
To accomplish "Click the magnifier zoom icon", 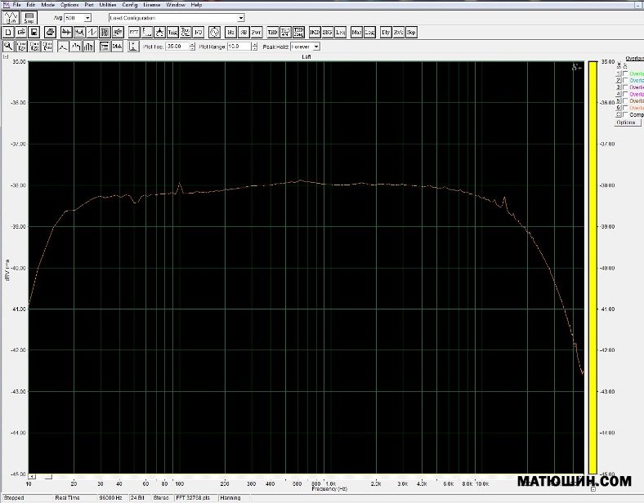I will pyautogui.click(x=8, y=47).
